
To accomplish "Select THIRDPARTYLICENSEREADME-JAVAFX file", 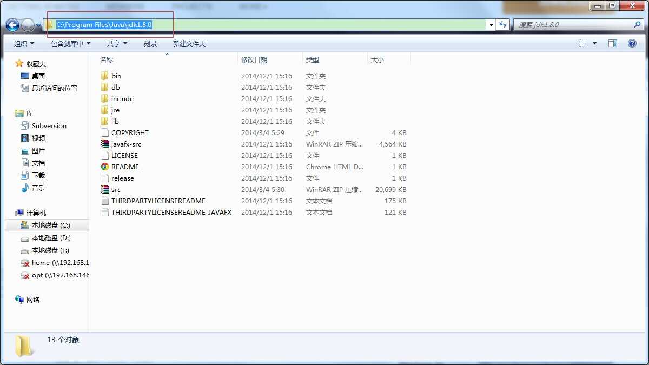I will pos(171,212).
